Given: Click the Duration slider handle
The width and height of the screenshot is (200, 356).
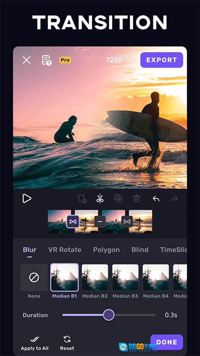Looking at the screenshot, I should click(109, 315).
